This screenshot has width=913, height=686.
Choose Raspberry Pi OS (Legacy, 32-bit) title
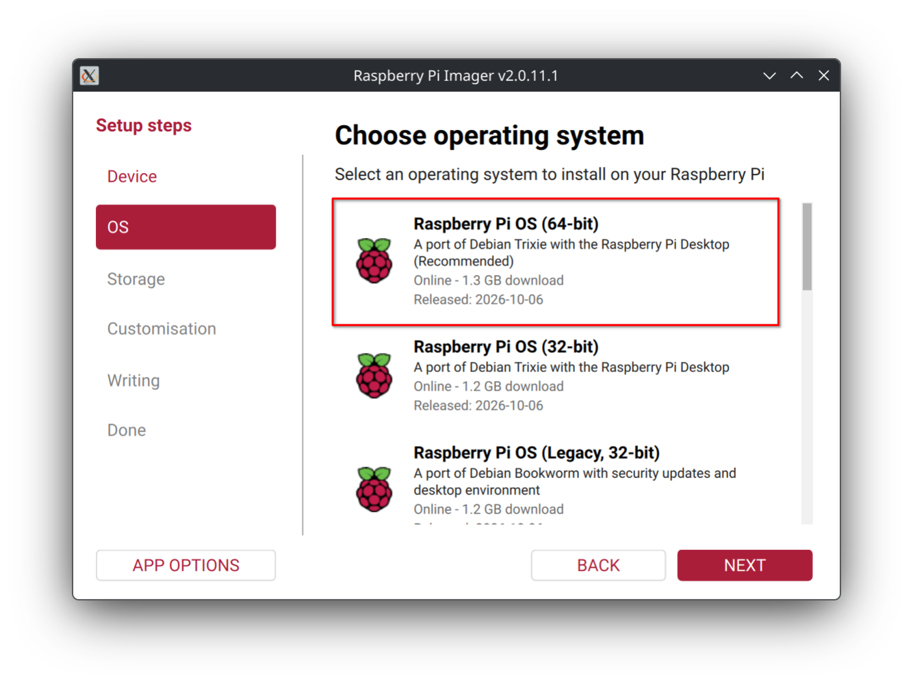tap(537, 453)
